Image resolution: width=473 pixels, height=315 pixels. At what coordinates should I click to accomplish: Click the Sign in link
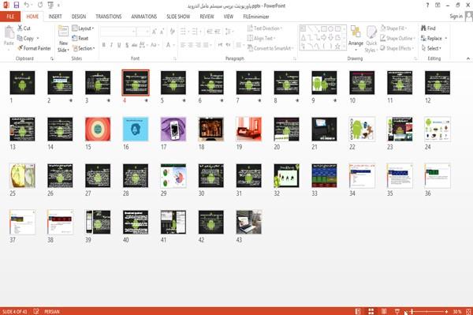pyautogui.click(x=456, y=17)
